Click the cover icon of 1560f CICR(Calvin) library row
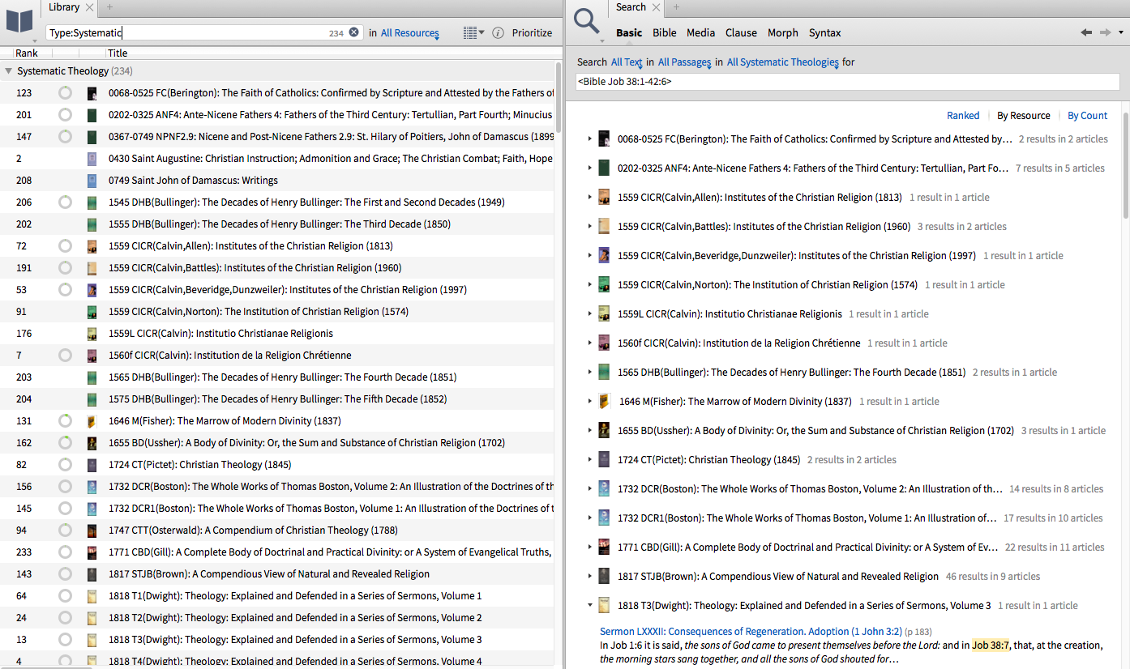This screenshot has width=1130, height=669. coord(92,356)
